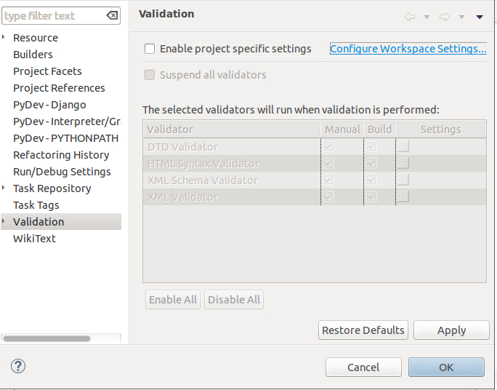497x390 pixels.
Task: Select Run/Debug Settings page
Action: 62,172
